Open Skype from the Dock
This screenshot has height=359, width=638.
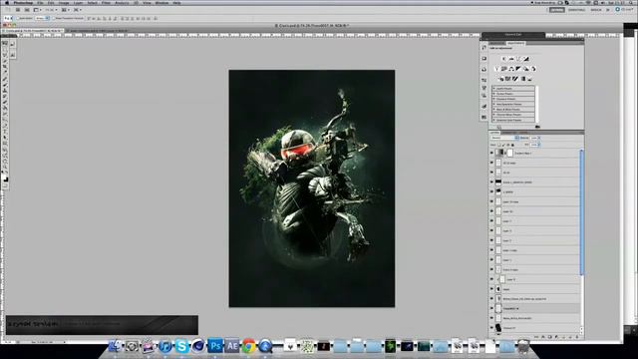[181, 346]
